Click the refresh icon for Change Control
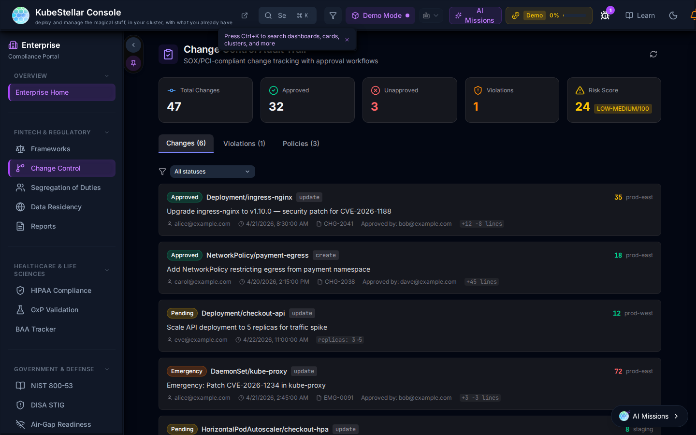The width and height of the screenshot is (696, 435). tap(653, 54)
